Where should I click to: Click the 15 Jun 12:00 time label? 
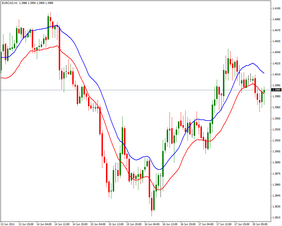(116, 224)
